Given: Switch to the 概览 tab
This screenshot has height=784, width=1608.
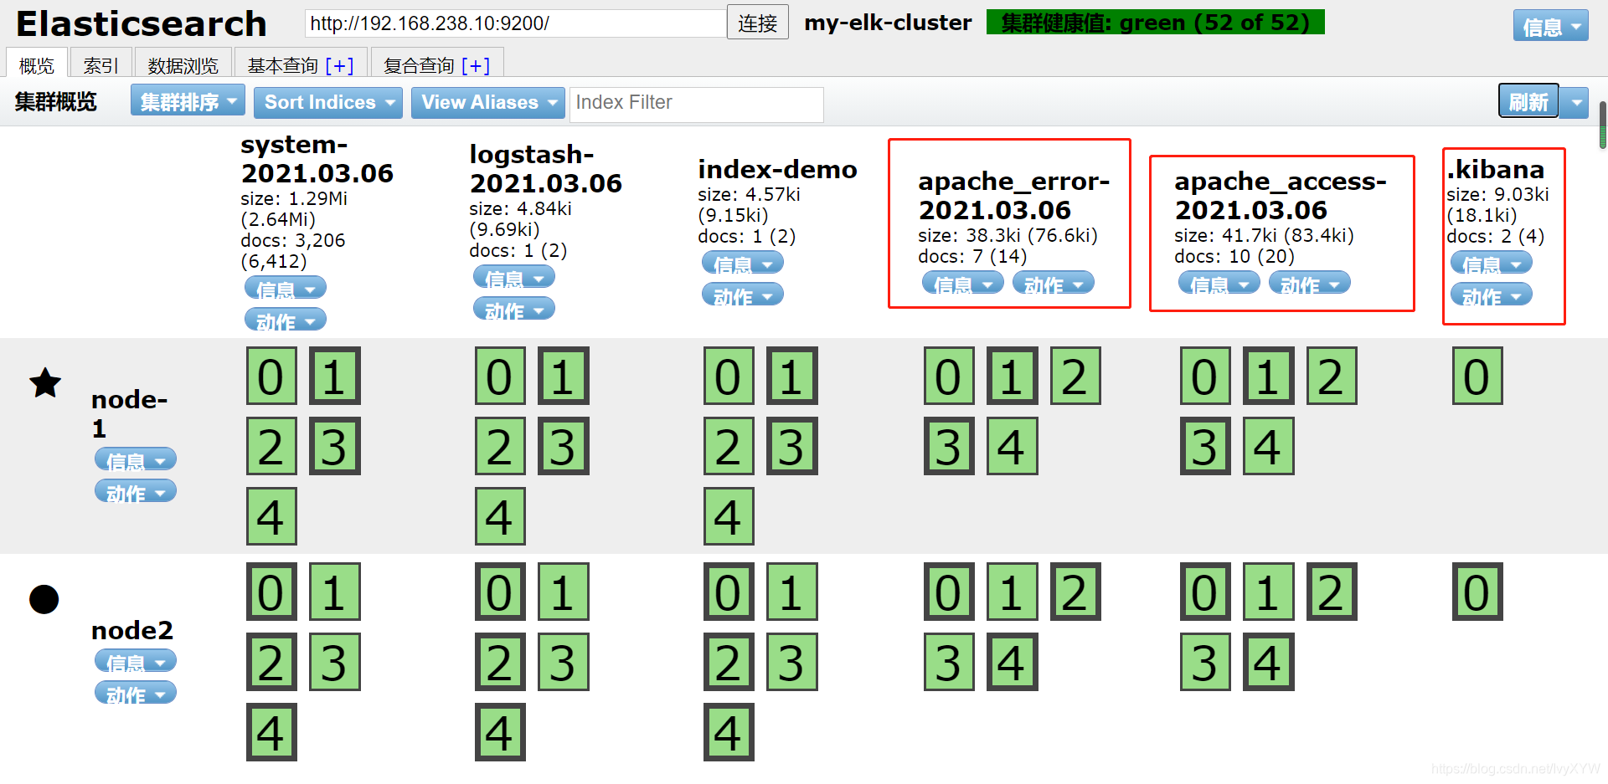Looking at the screenshot, I should [x=36, y=64].
